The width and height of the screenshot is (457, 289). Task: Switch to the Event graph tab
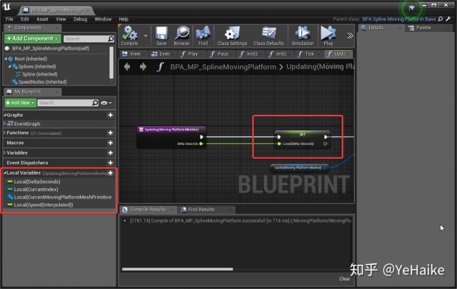click(162, 54)
